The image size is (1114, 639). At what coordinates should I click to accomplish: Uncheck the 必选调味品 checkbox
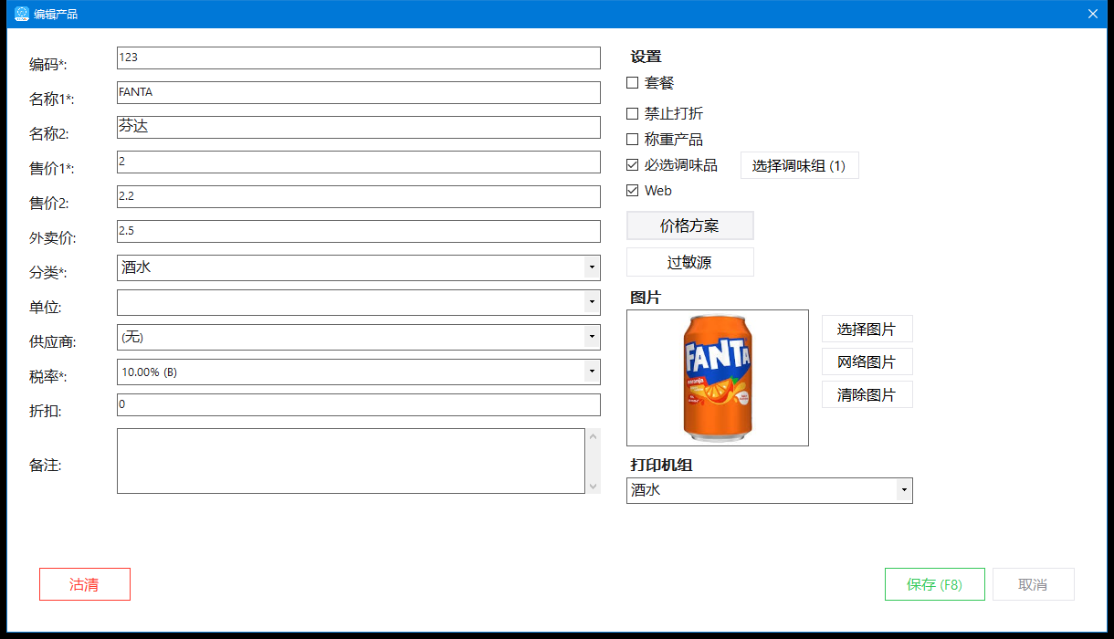point(632,165)
